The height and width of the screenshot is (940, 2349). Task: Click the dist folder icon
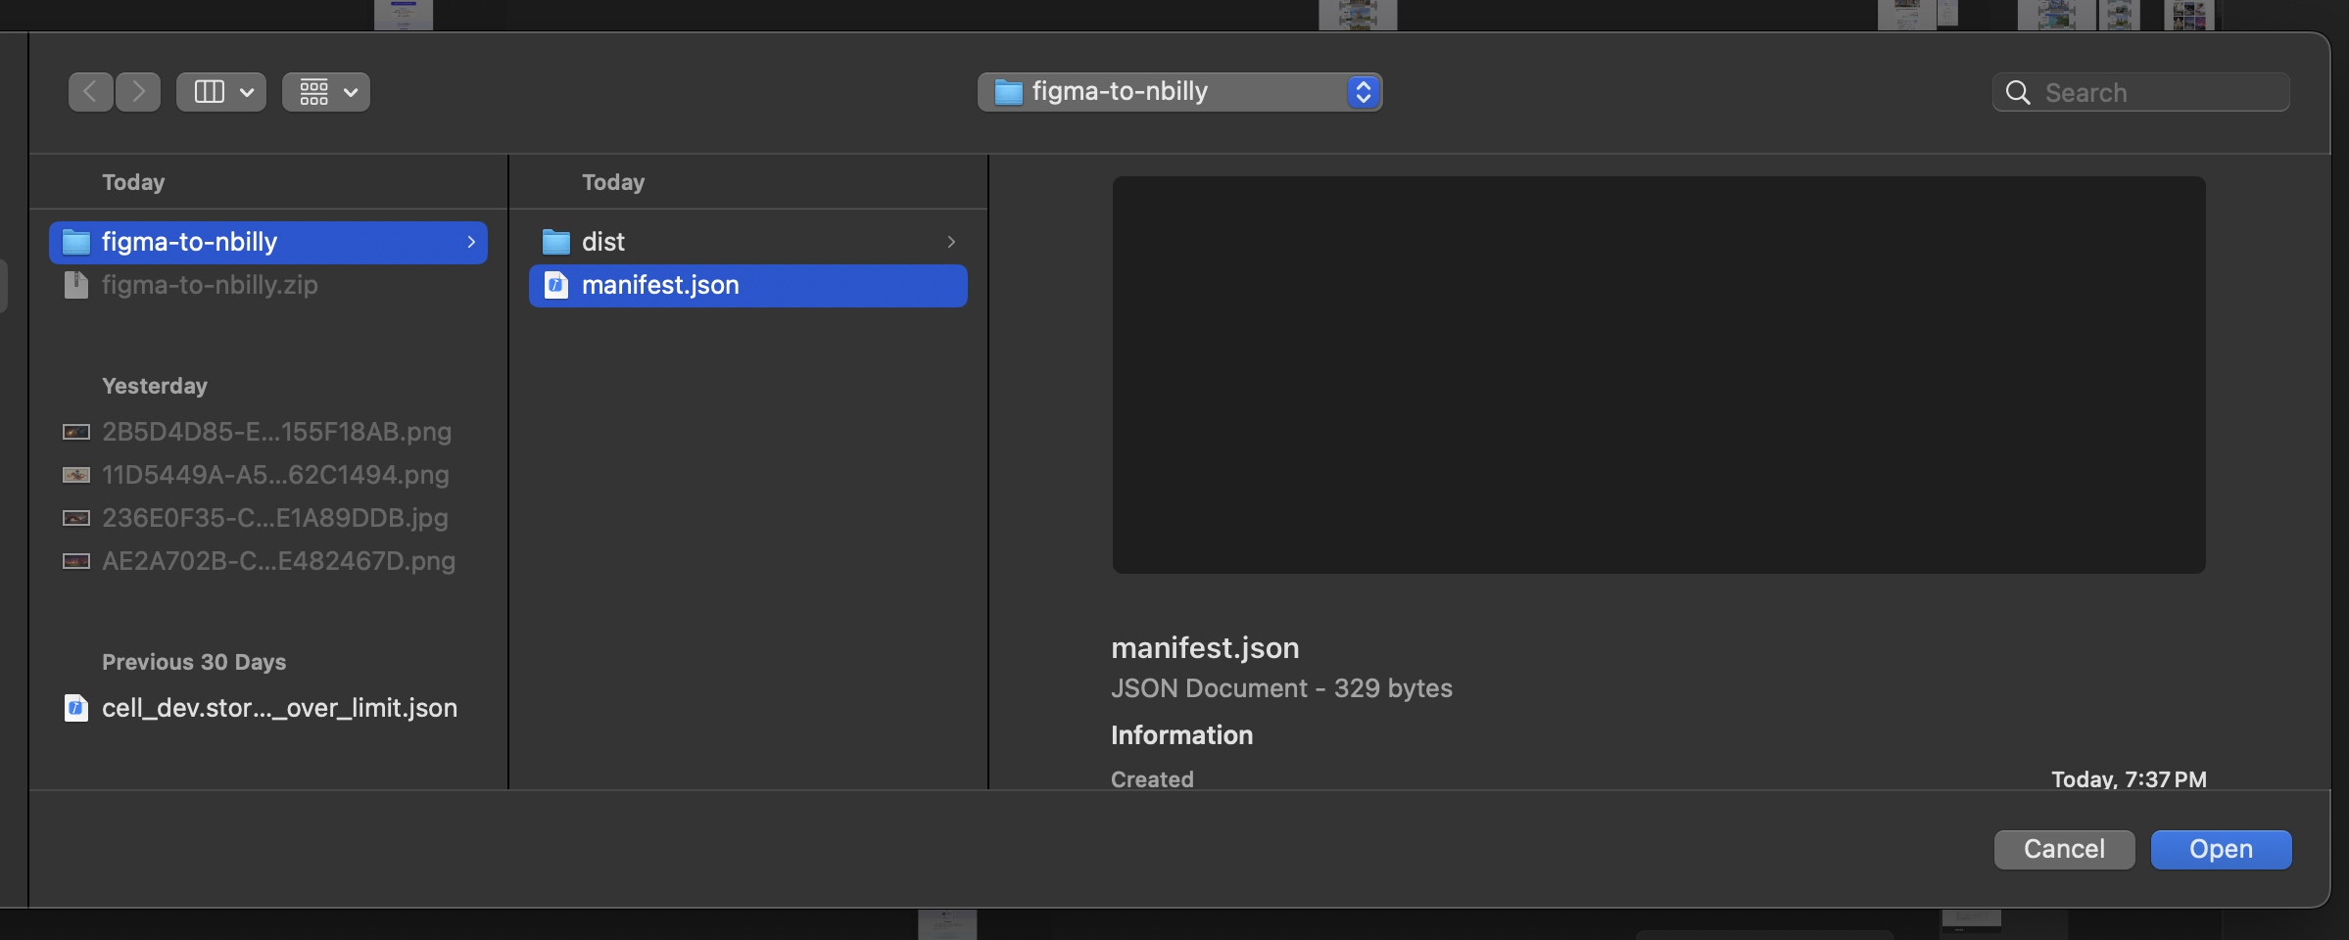click(556, 242)
